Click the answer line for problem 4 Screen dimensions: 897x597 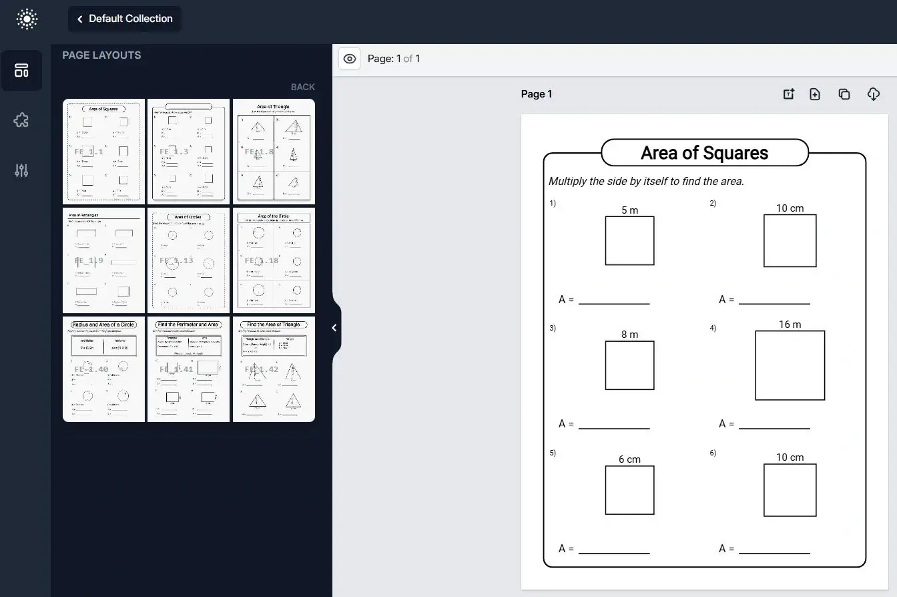click(774, 428)
